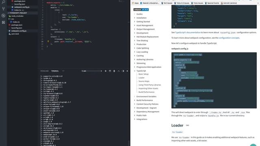
Task: Add a new terminal with plus icon
Action: point(106,71)
